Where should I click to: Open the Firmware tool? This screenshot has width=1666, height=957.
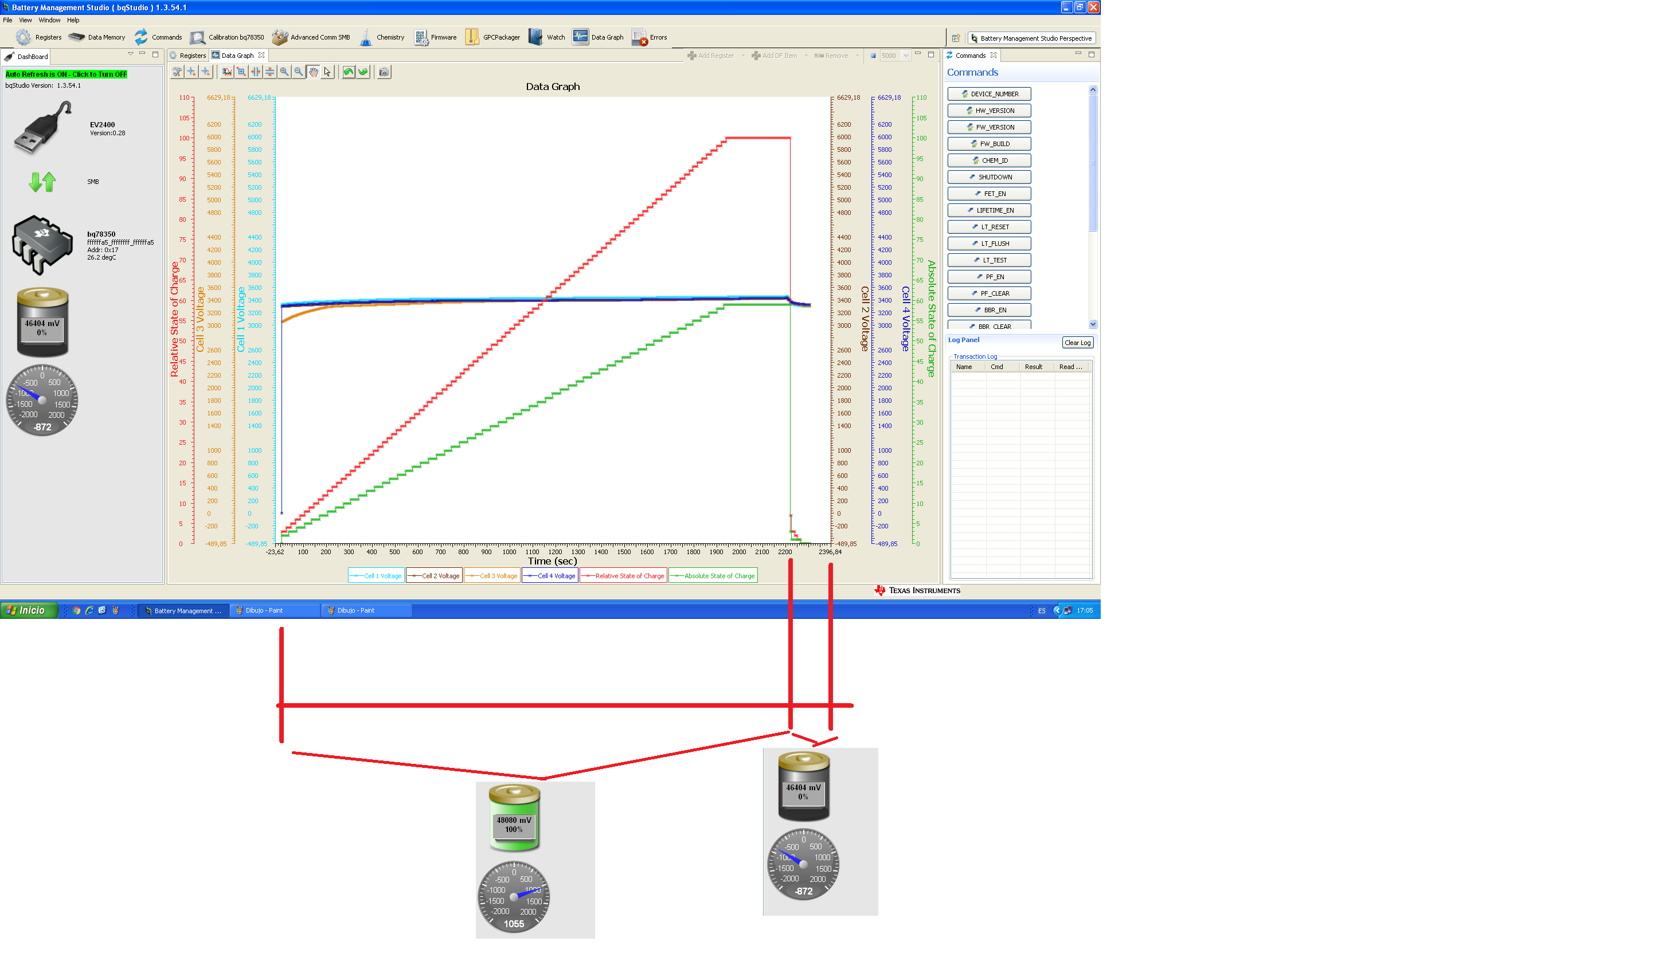click(435, 37)
